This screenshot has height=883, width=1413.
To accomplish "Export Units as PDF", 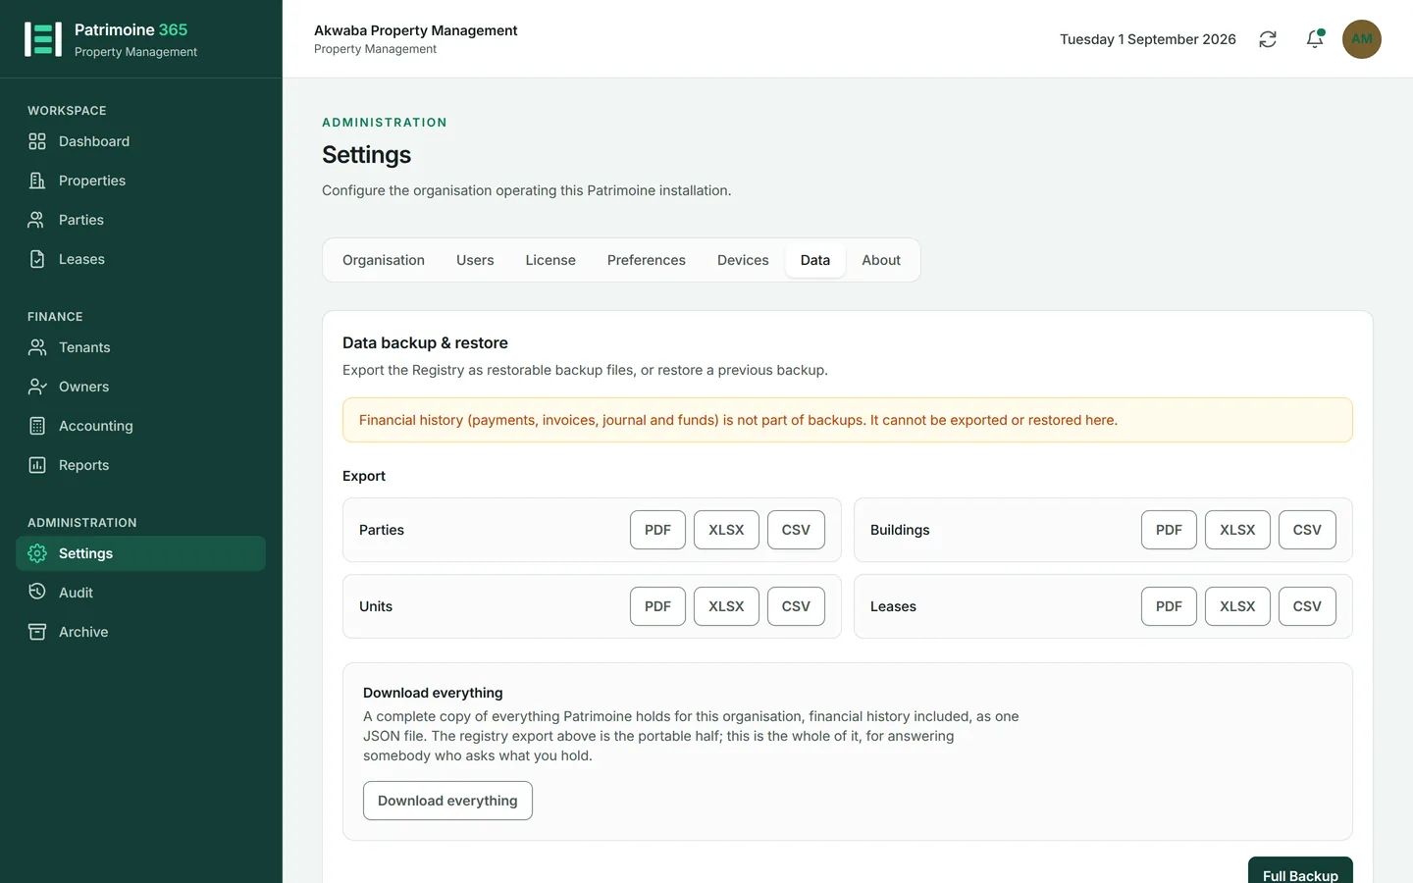I will click(x=657, y=606).
